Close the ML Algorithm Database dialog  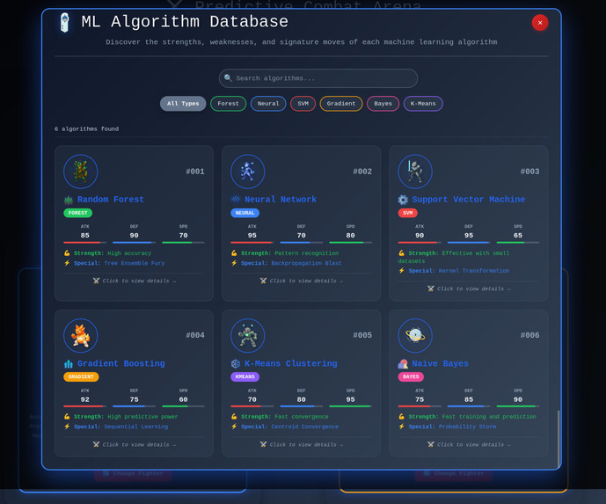point(540,22)
